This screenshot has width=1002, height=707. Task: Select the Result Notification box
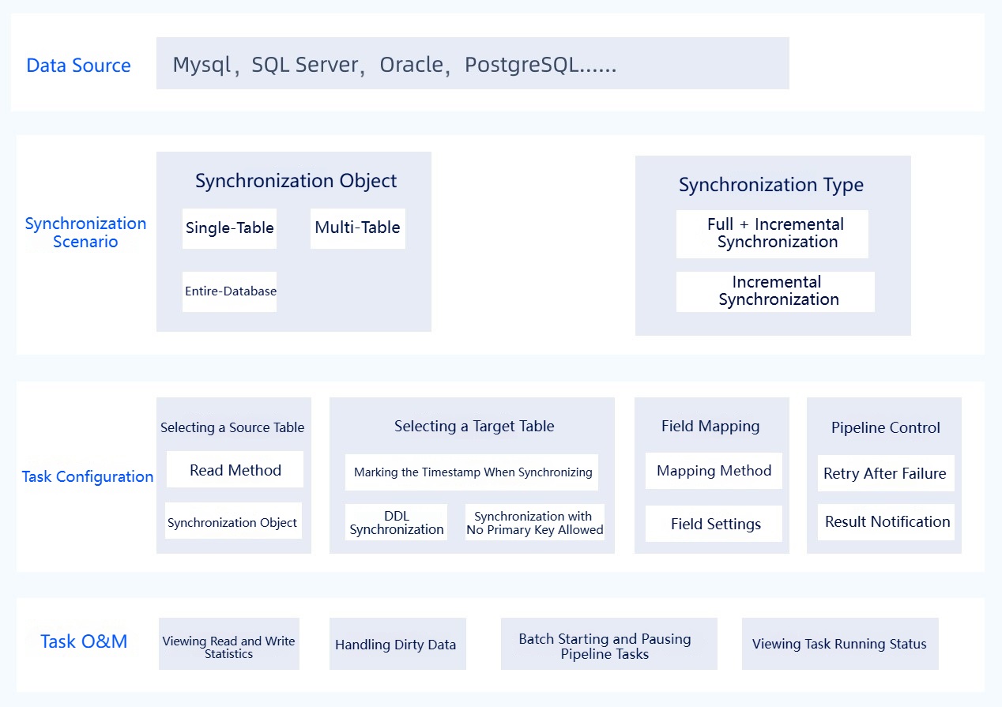coord(886,522)
